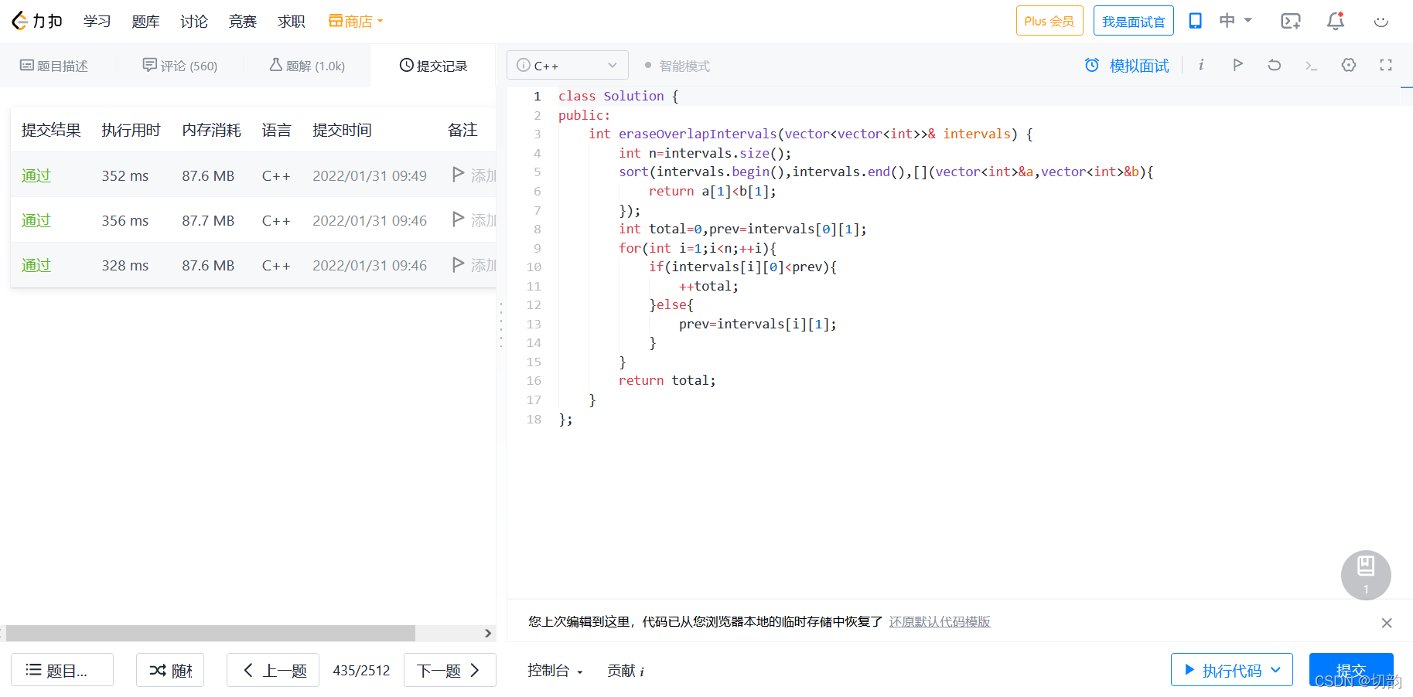
Task: Open the notifications bell
Action: point(1336,21)
